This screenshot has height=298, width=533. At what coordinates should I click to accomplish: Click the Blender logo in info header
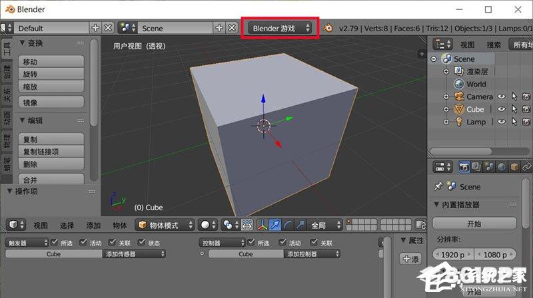click(328, 28)
